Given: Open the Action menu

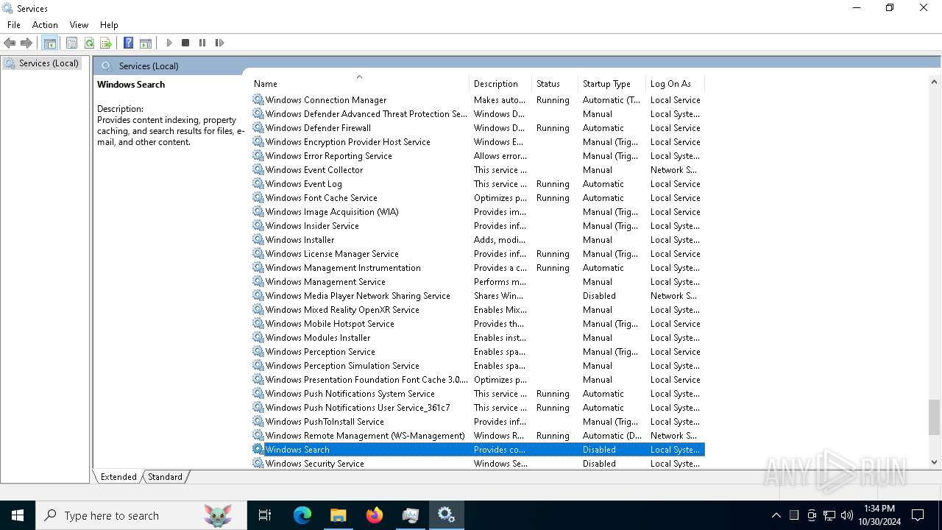Looking at the screenshot, I should (45, 25).
